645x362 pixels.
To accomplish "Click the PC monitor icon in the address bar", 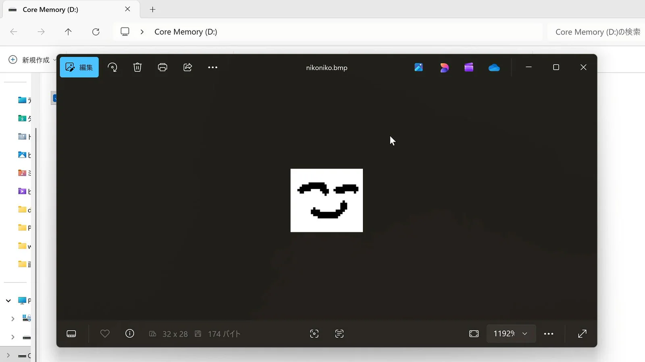I will [125, 31].
